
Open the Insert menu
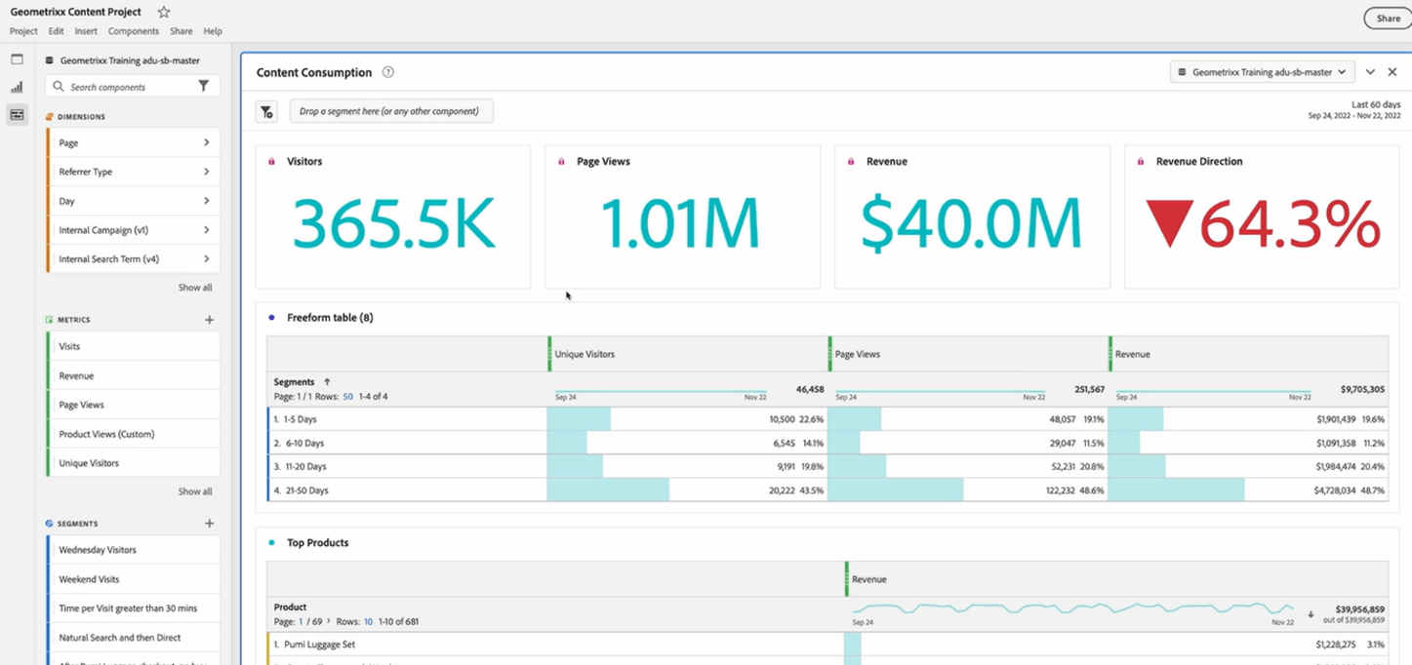coord(86,31)
